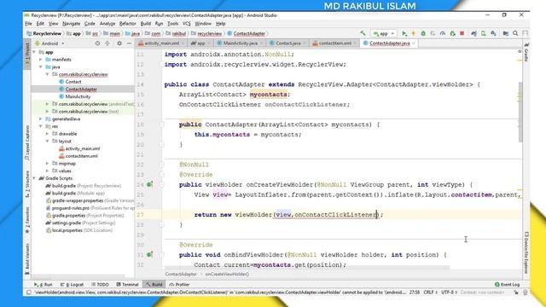This screenshot has width=546, height=307.
Task: Hide the Project panel with minus icon
Action: point(129,43)
